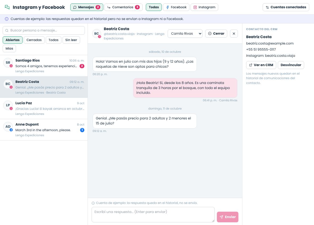Open Lucía Paz conversation

[44, 109]
